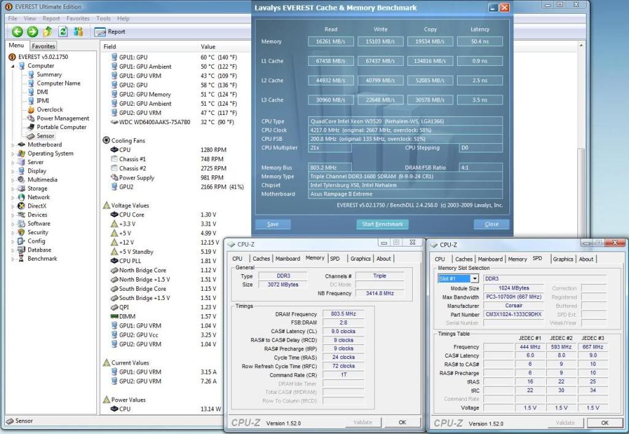Open Overclock in the tree
The image size is (629, 434).
coord(50,109)
